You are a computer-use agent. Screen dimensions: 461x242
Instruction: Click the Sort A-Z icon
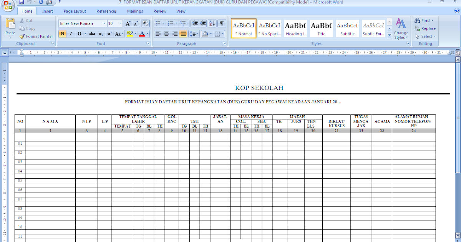pyautogui.click(x=212, y=23)
